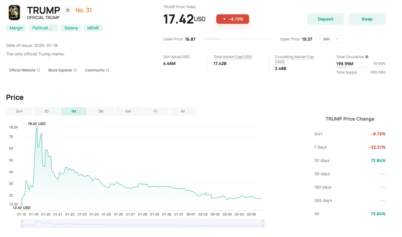Show the 6M chart range
The image size is (402, 237).
click(x=128, y=111)
